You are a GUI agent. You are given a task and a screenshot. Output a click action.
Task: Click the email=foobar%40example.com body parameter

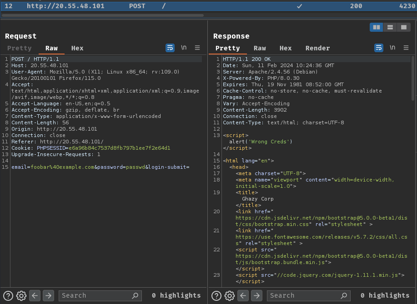53,167
